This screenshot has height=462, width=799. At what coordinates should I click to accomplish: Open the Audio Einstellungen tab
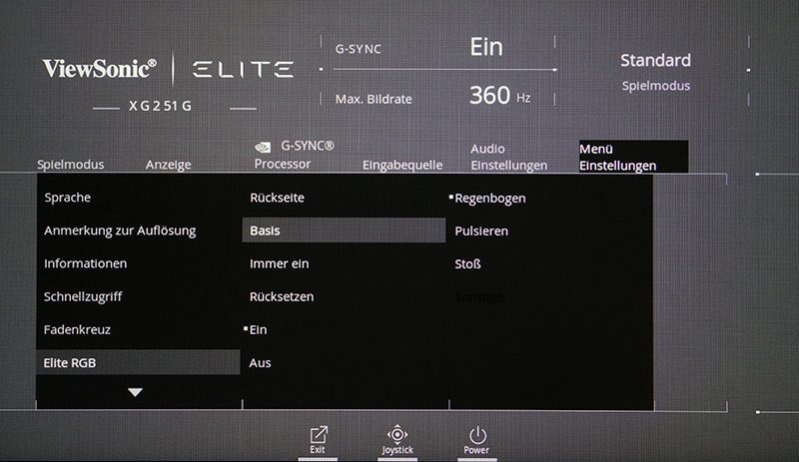508,157
